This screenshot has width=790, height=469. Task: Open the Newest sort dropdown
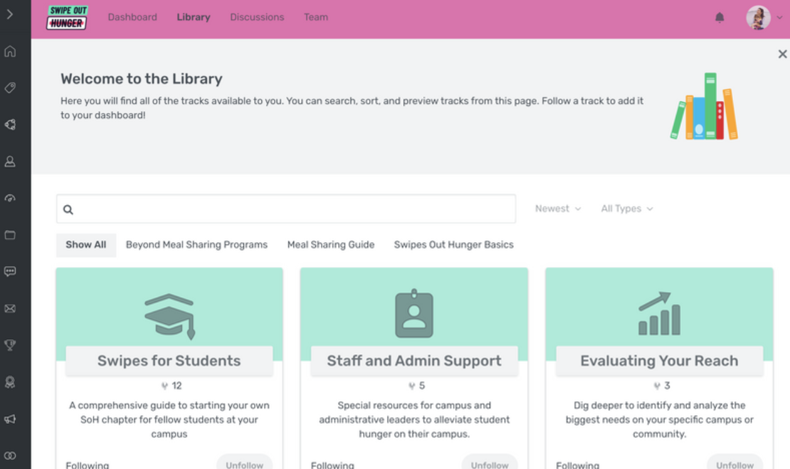[557, 209]
